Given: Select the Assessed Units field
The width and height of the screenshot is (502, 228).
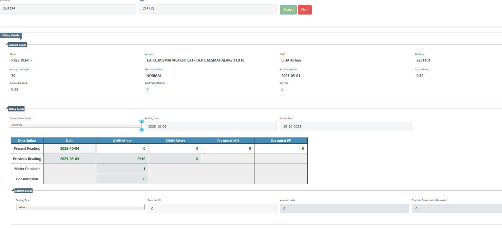Looking at the screenshot, I should [344, 209].
